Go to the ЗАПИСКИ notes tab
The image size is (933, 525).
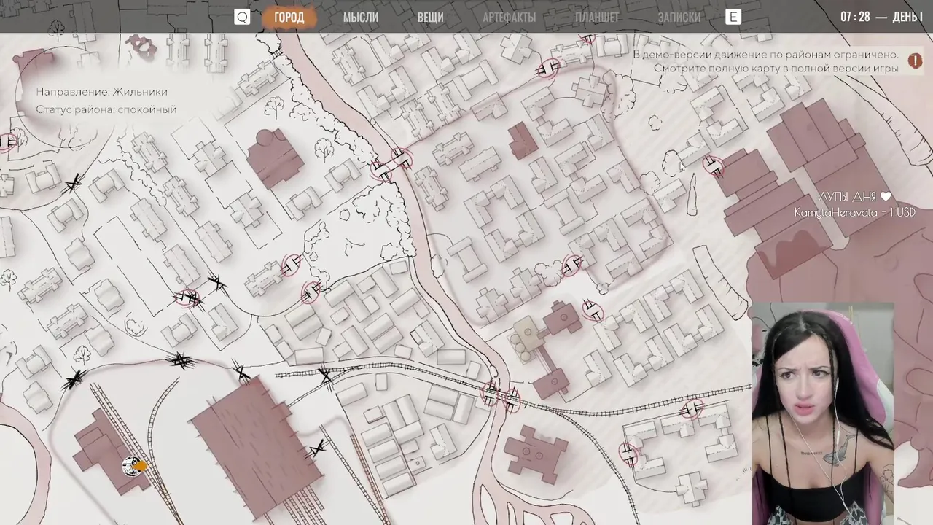click(x=679, y=17)
